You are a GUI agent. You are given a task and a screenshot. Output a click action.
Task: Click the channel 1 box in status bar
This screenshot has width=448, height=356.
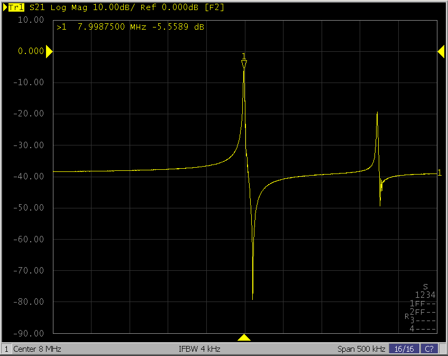(6, 349)
